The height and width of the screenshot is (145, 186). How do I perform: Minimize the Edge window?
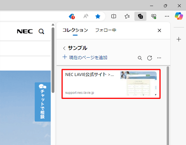(x=151, y=6)
